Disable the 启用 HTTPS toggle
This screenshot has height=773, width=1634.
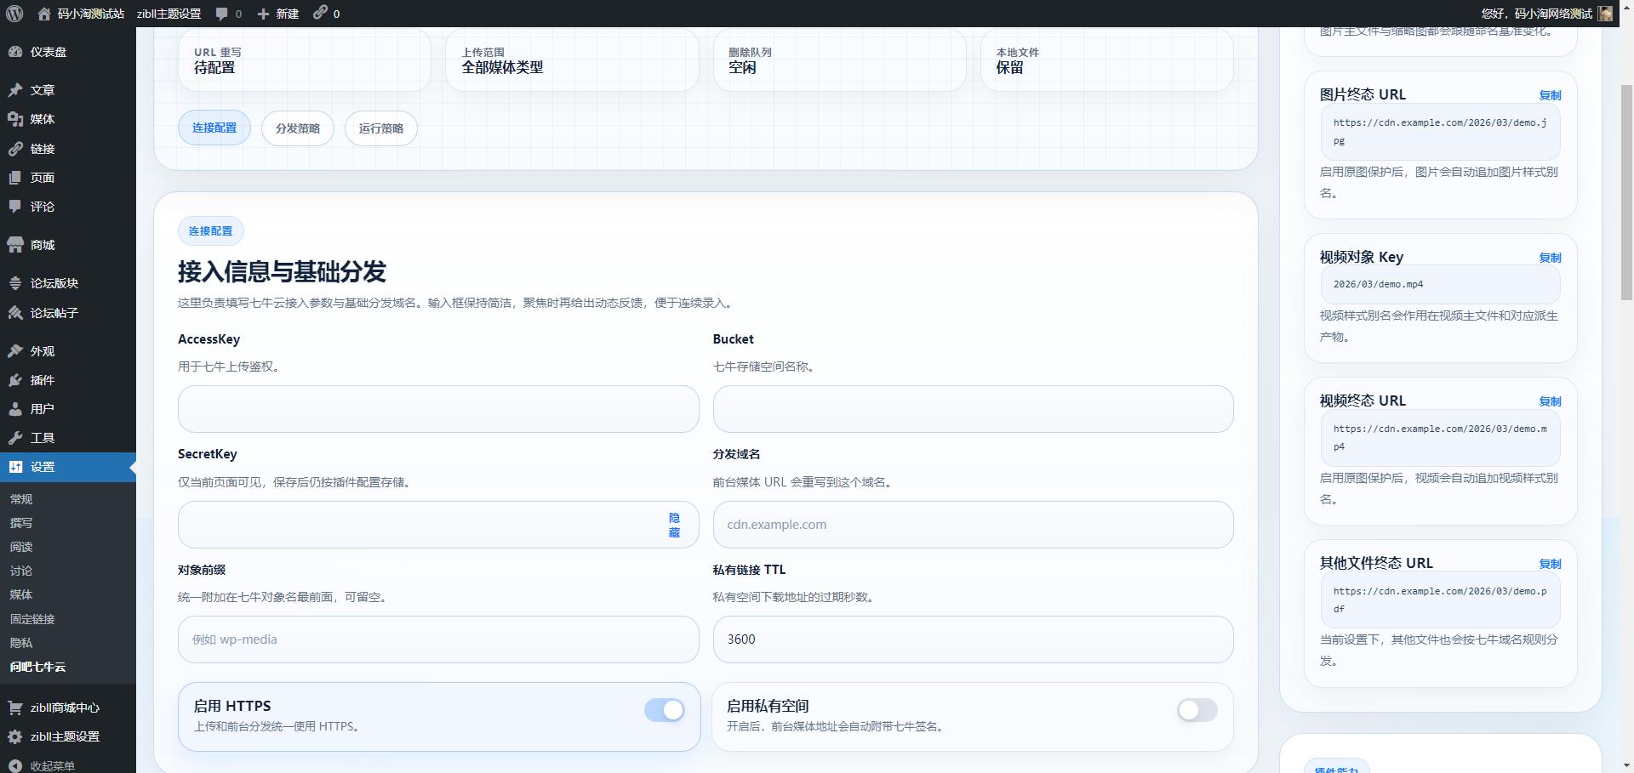point(665,710)
